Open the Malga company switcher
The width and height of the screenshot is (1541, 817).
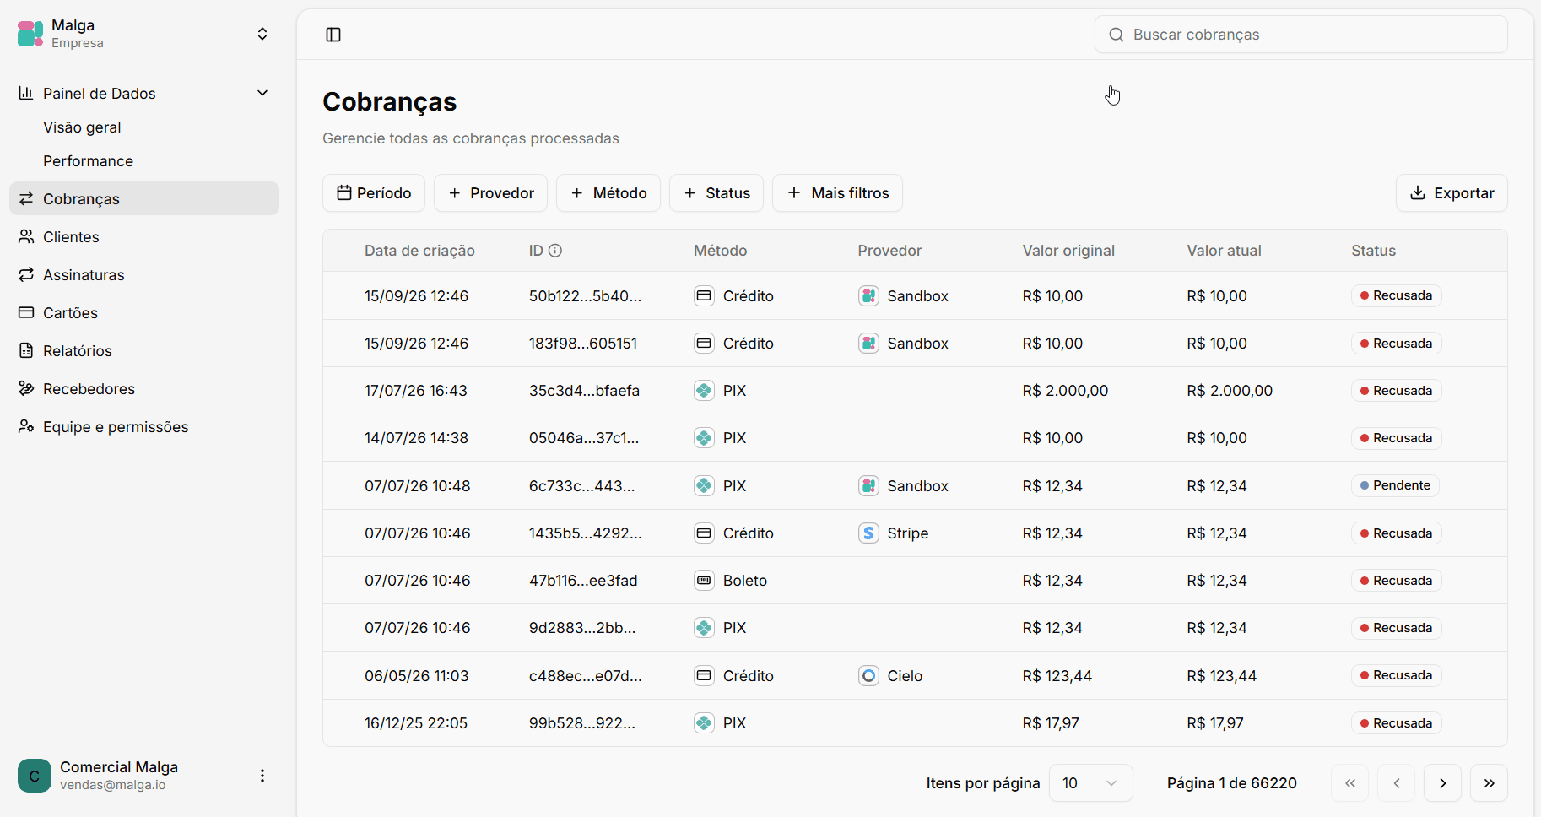262,34
